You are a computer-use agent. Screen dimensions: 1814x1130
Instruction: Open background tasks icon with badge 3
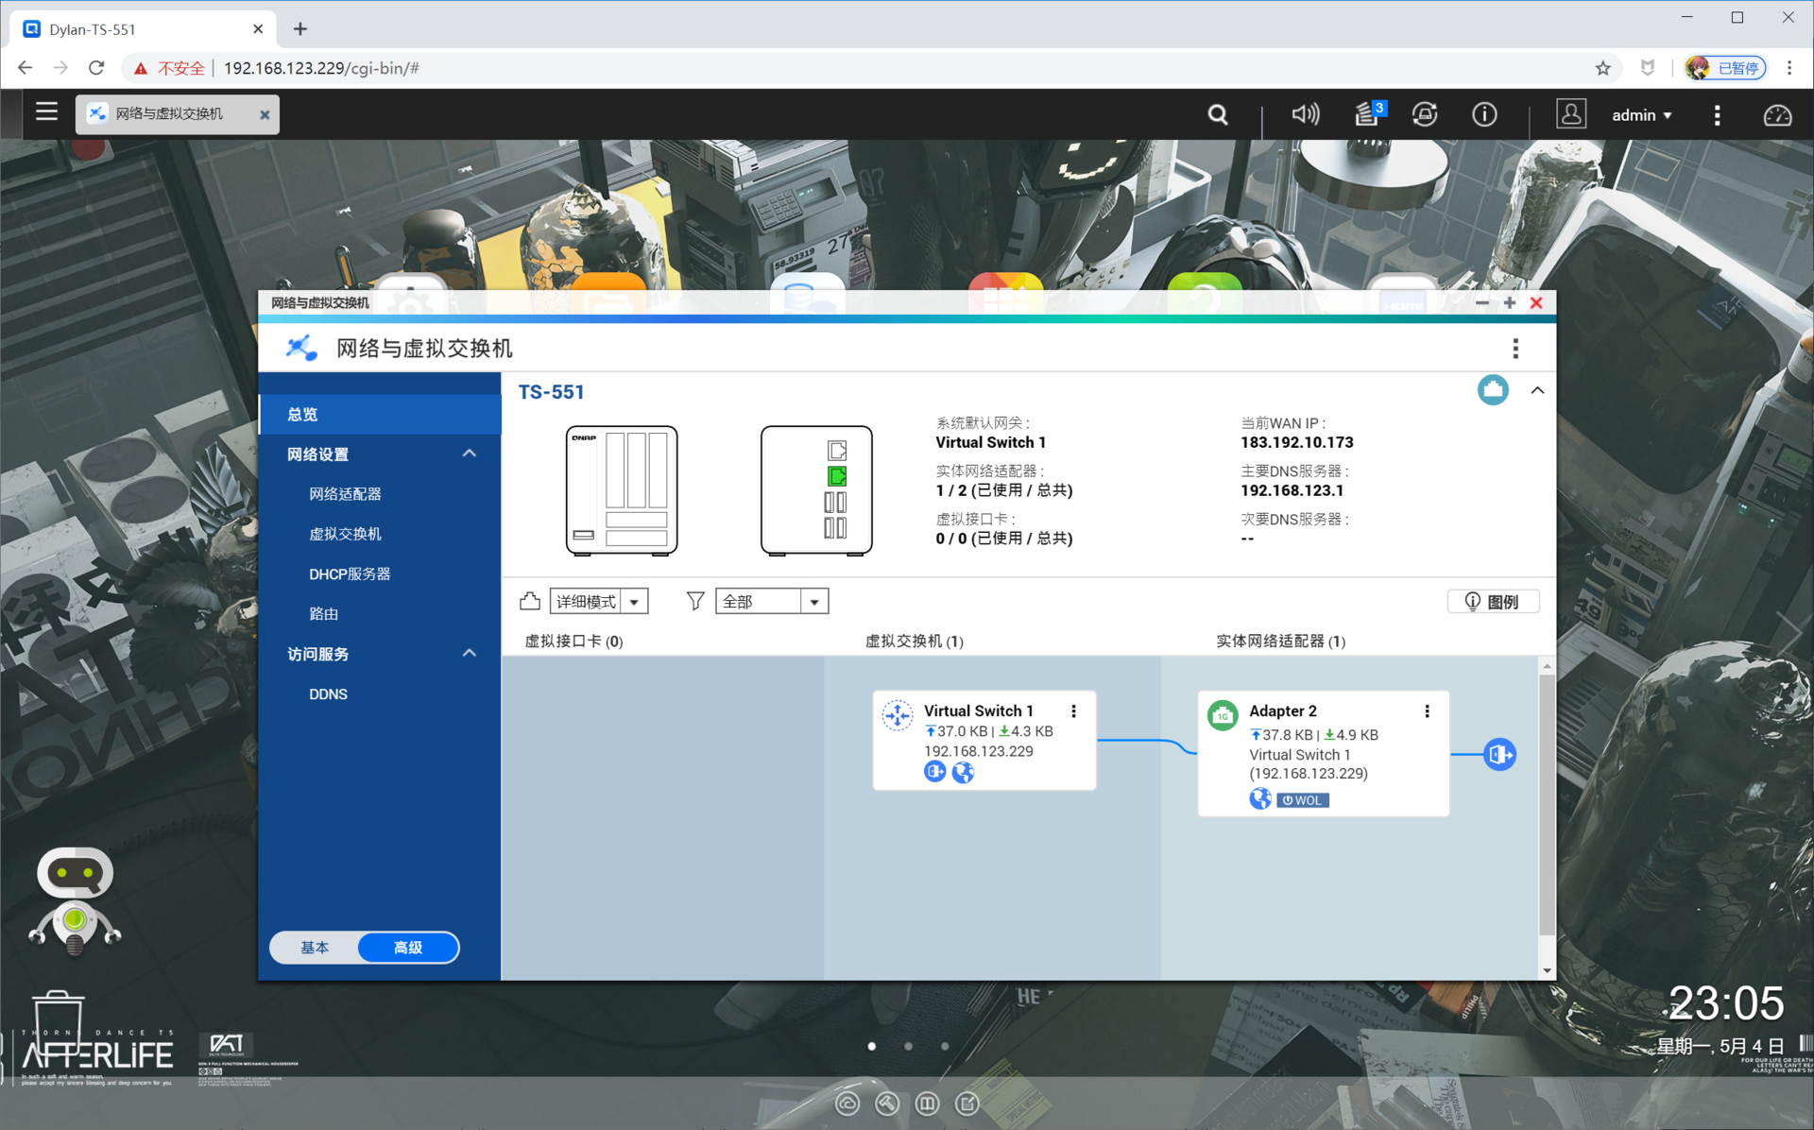point(1367,114)
